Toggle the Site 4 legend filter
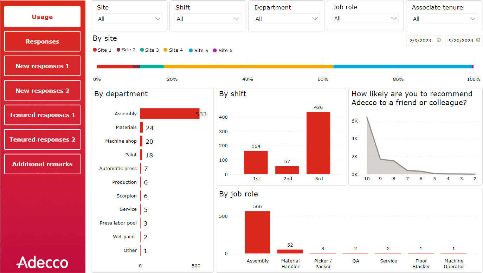 click(165, 50)
